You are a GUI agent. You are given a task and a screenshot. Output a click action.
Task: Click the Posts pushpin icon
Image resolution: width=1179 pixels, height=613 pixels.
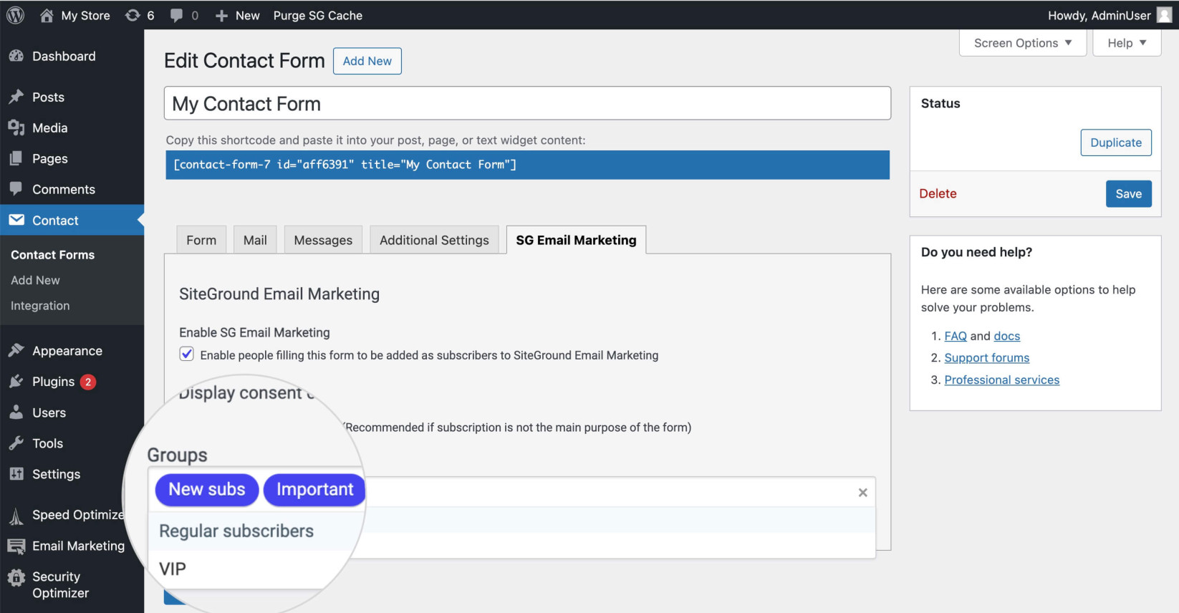pyautogui.click(x=16, y=97)
